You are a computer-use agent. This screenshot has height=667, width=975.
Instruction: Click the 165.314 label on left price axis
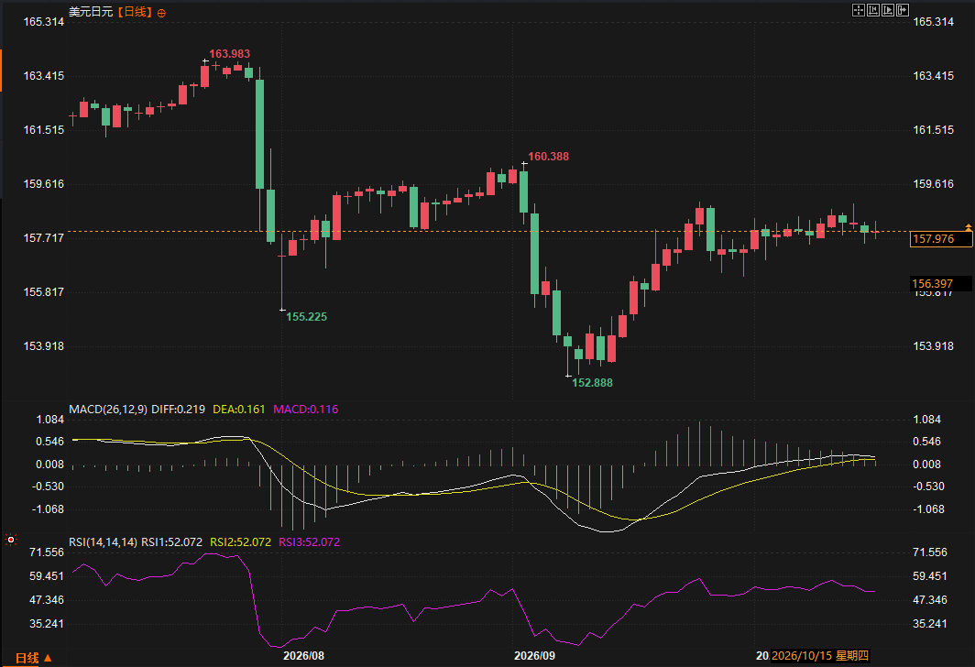coord(44,22)
